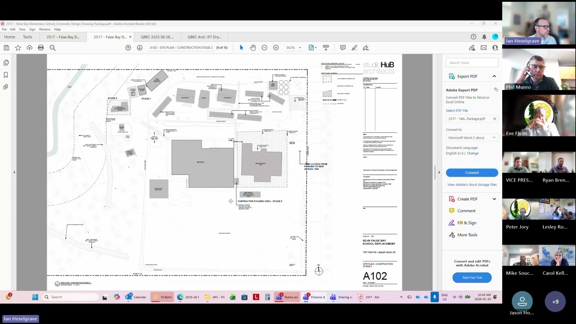This screenshot has width=576, height=324.
Task: Open View Adobe's cloud storage Files link
Action: click(472, 184)
